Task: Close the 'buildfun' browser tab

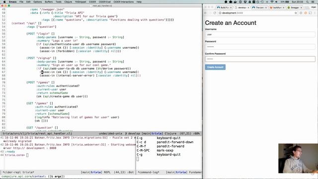Action: click(x=284, y=7)
